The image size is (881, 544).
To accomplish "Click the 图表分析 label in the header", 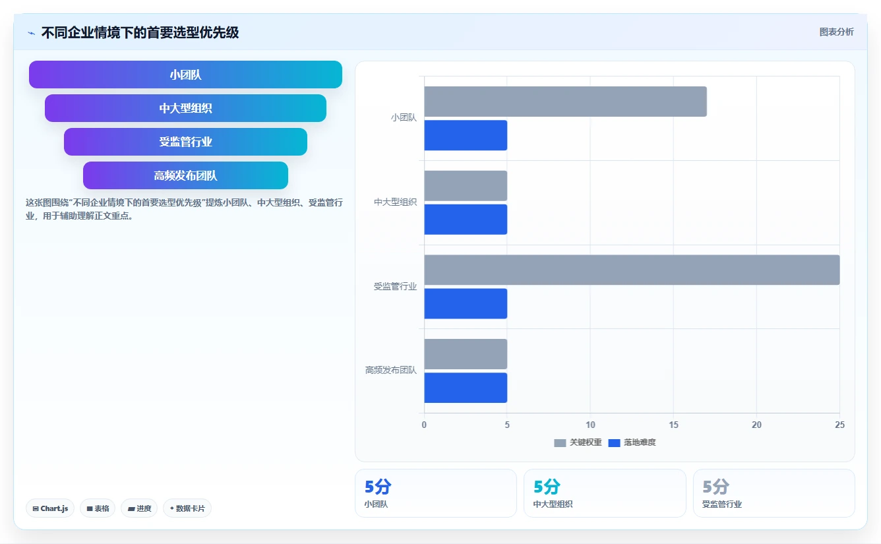I will (x=836, y=32).
